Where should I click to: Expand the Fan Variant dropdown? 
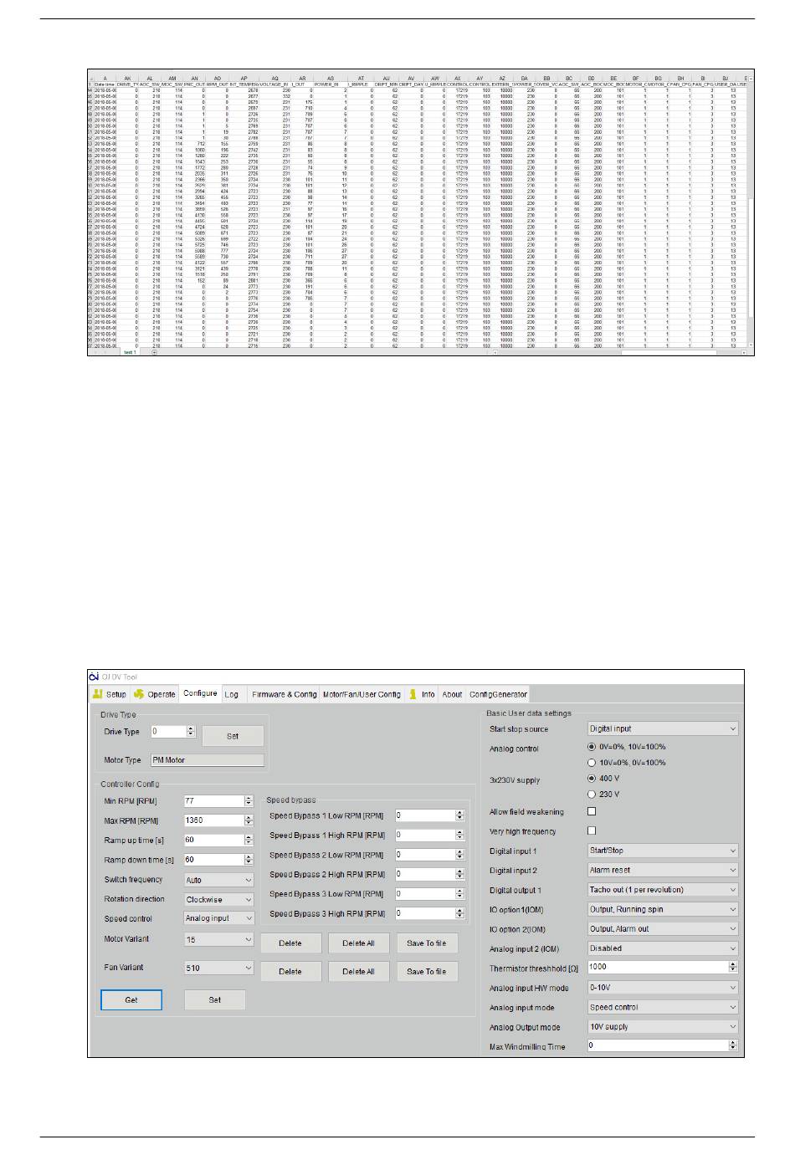pyautogui.click(x=218, y=968)
